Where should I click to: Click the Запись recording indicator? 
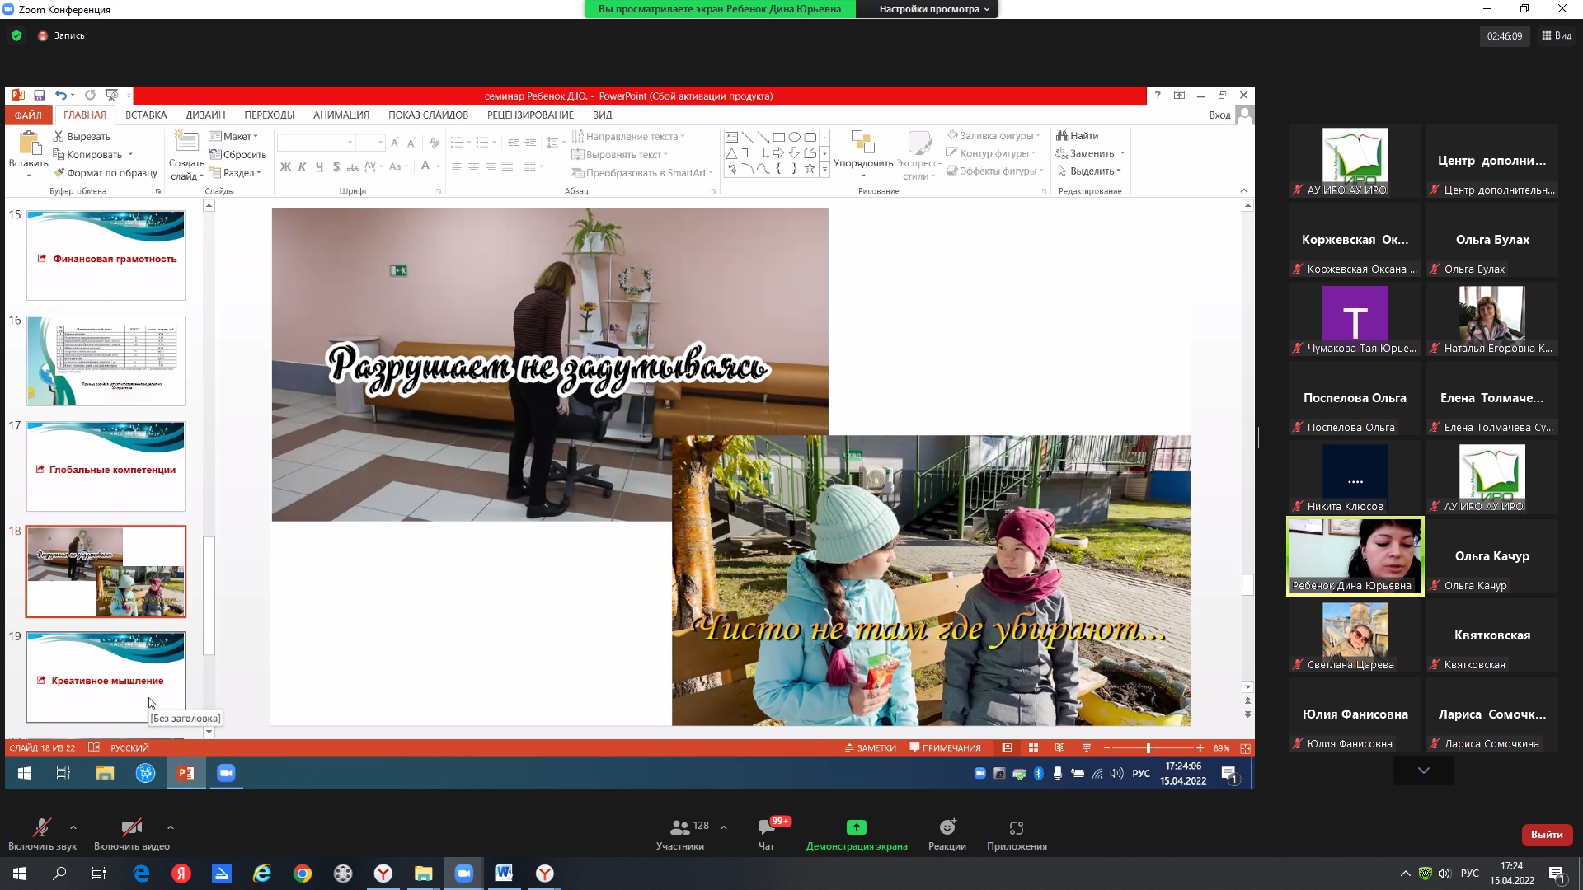click(x=61, y=35)
